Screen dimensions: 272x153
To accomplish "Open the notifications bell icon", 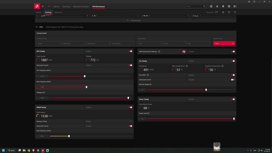I will 223,6.
